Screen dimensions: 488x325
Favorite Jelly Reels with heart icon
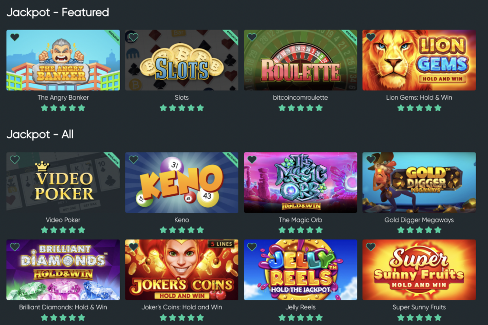pyautogui.click(x=252, y=247)
